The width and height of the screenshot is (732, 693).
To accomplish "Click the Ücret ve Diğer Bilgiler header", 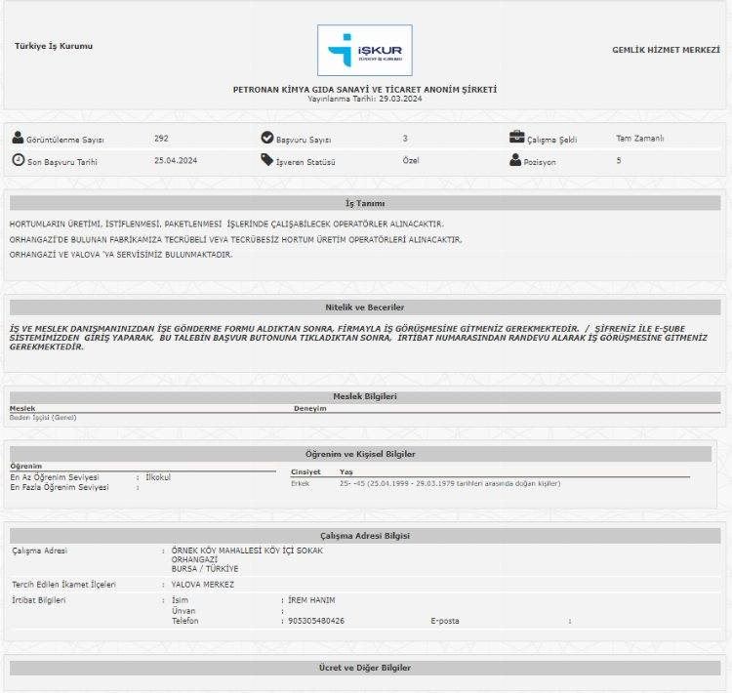I will 365,668.
